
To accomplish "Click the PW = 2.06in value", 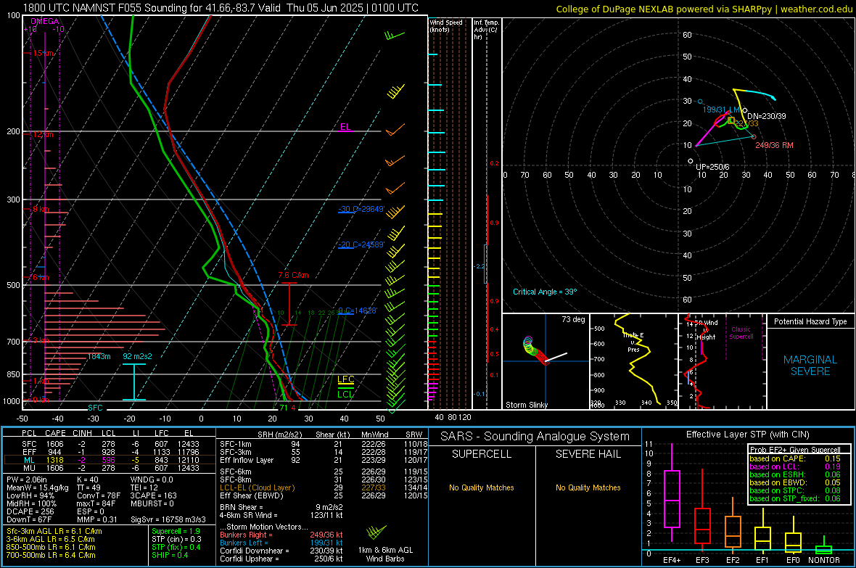I will [27, 479].
